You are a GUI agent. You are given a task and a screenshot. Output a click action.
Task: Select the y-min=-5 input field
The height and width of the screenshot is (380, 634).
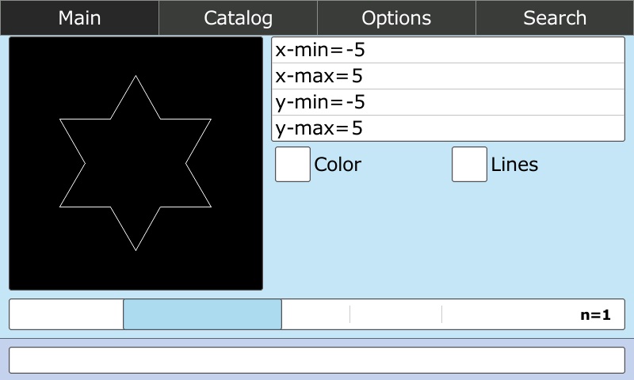[448, 102]
